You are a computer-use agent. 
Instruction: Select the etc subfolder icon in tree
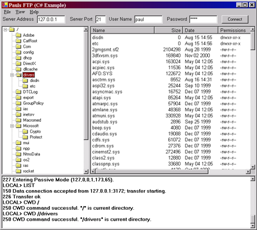point(25,86)
